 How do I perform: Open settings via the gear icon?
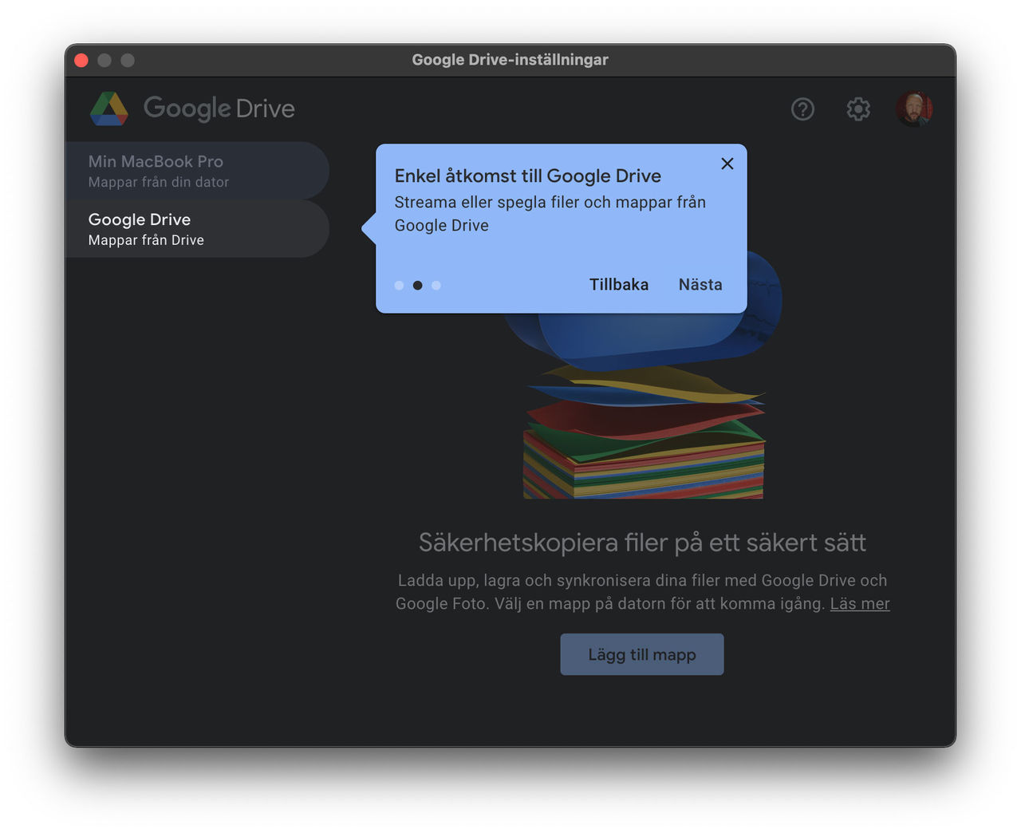858,109
